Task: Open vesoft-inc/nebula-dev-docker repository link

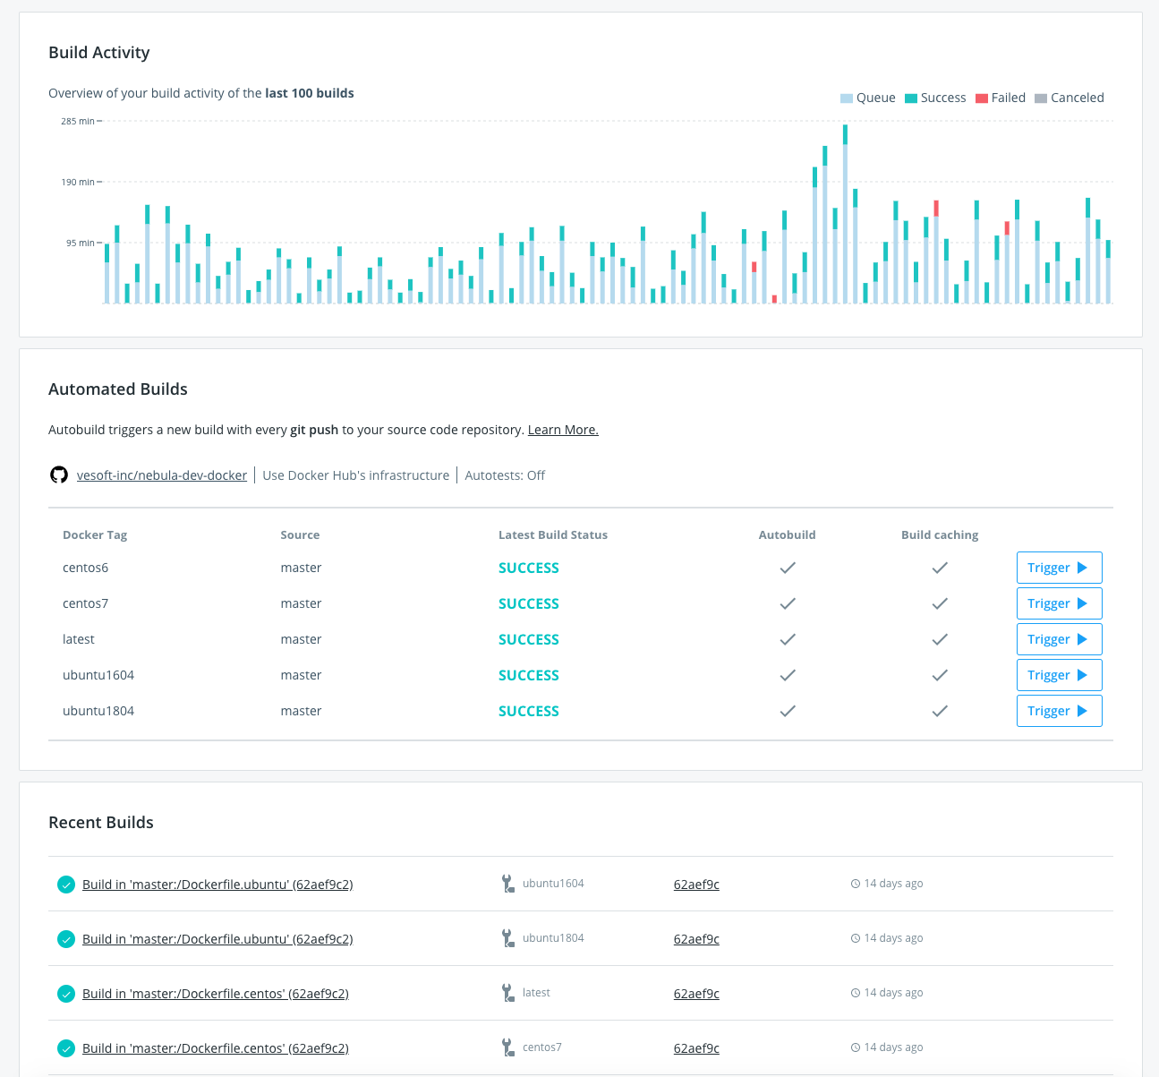Action: click(x=162, y=475)
